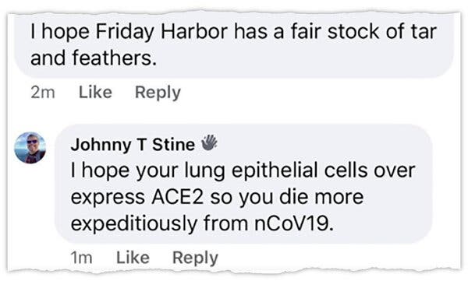468x281 pixels.
Task: Like the tar and feathers comment
Action: [x=95, y=92]
